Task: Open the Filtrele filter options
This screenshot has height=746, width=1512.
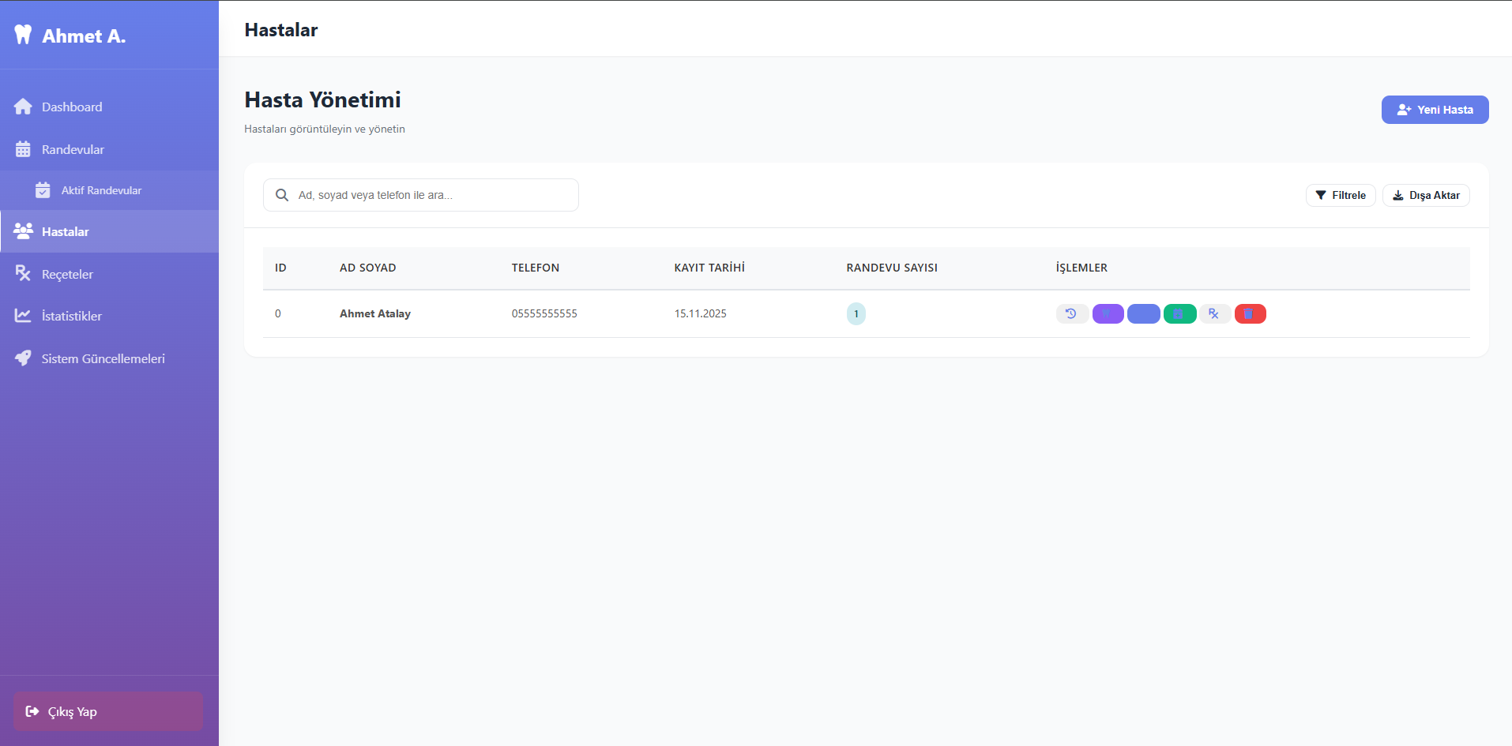Action: click(x=1341, y=195)
